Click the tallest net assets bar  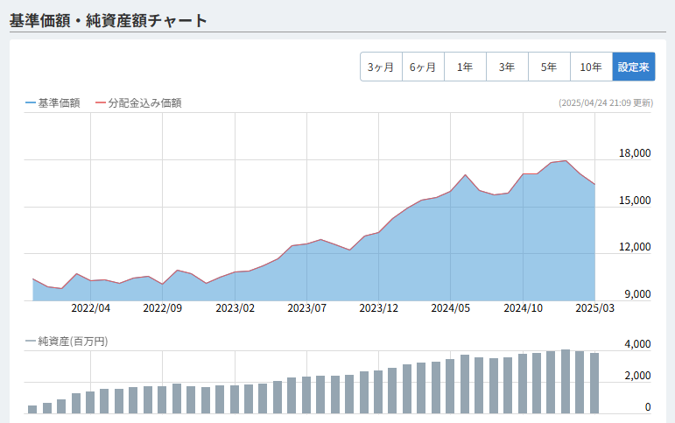pos(566,382)
